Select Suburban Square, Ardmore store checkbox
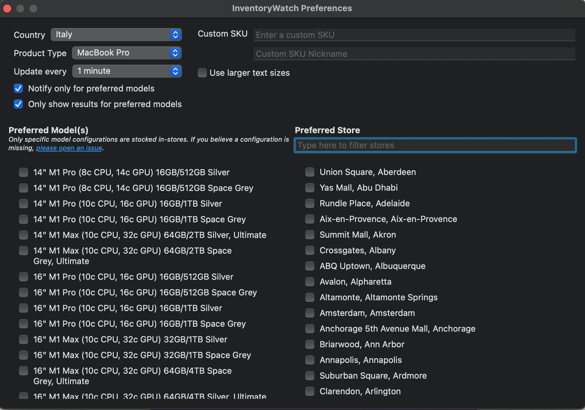This screenshot has width=585, height=410. point(310,376)
